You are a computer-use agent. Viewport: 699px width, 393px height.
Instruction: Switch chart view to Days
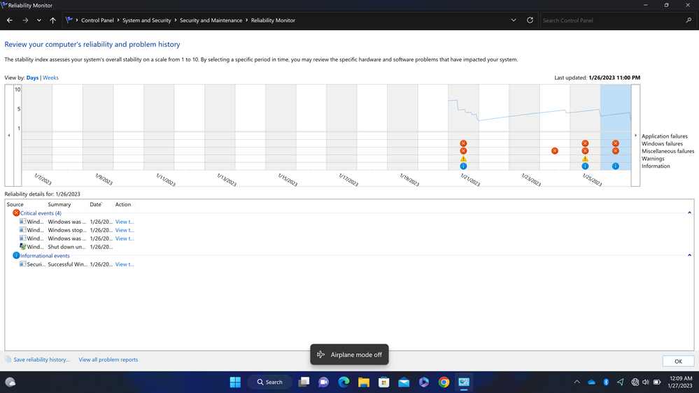click(33, 78)
